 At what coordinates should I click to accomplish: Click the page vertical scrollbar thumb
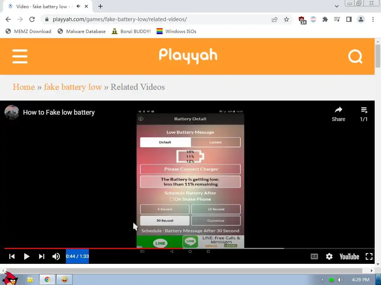(378, 56)
